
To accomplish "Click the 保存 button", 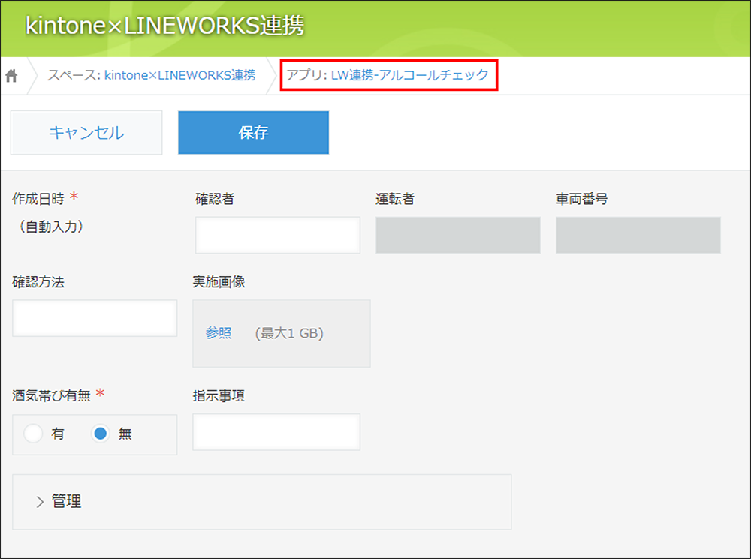I will pos(253,133).
